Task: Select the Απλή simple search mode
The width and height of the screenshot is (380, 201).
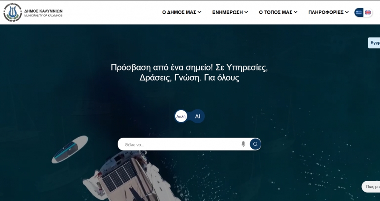Action: click(x=181, y=116)
